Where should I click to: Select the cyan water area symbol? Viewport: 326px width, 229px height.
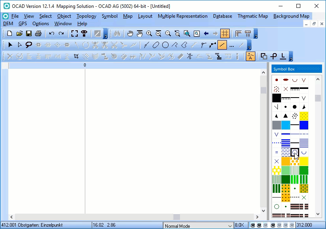coord(286,125)
